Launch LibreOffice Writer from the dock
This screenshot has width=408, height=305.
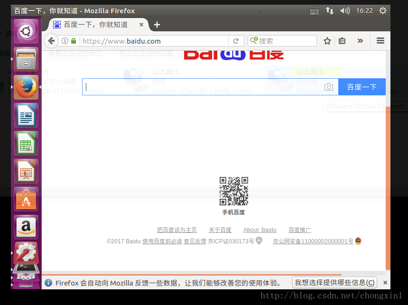pyautogui.click(x=26, y=116)
